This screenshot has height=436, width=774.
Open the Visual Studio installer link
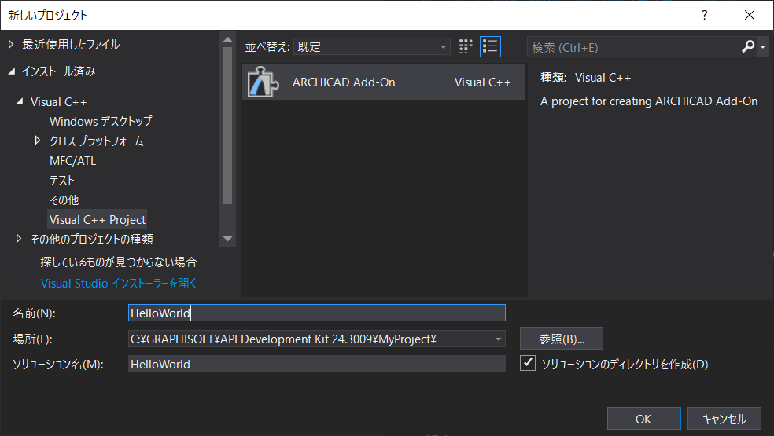[x=119, y=283]
